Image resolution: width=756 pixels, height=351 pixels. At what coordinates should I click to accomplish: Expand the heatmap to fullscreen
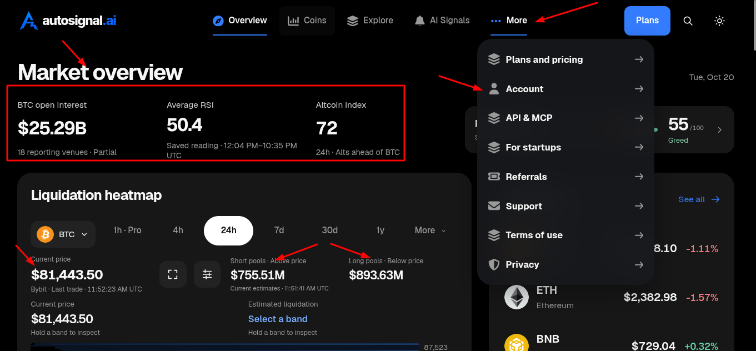tap(173, 274)
